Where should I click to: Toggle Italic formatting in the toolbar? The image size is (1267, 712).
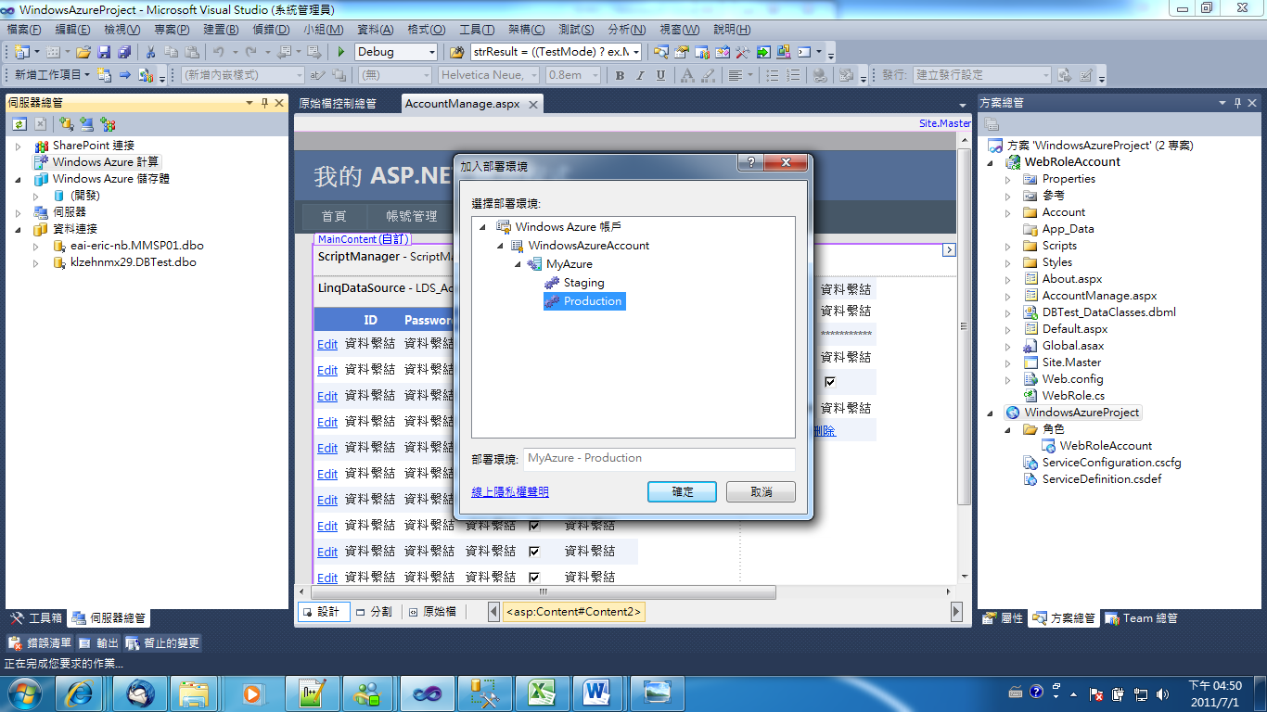tap(640, 75)
